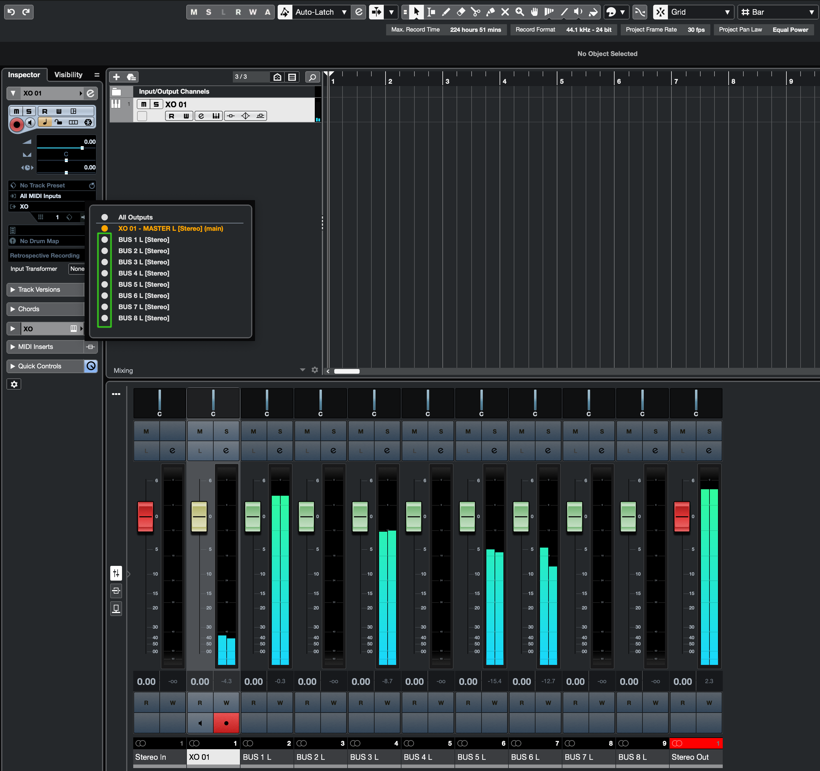Open Mixing rack settings gear
The width and height of the screenshot is (820, 771).
click(x=315, y=370)
